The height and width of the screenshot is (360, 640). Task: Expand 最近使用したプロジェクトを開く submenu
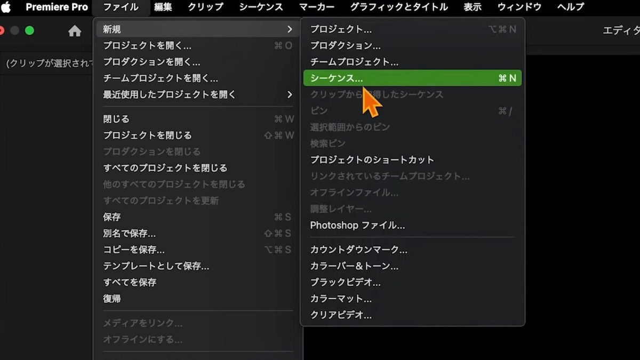tap(197, 94)
